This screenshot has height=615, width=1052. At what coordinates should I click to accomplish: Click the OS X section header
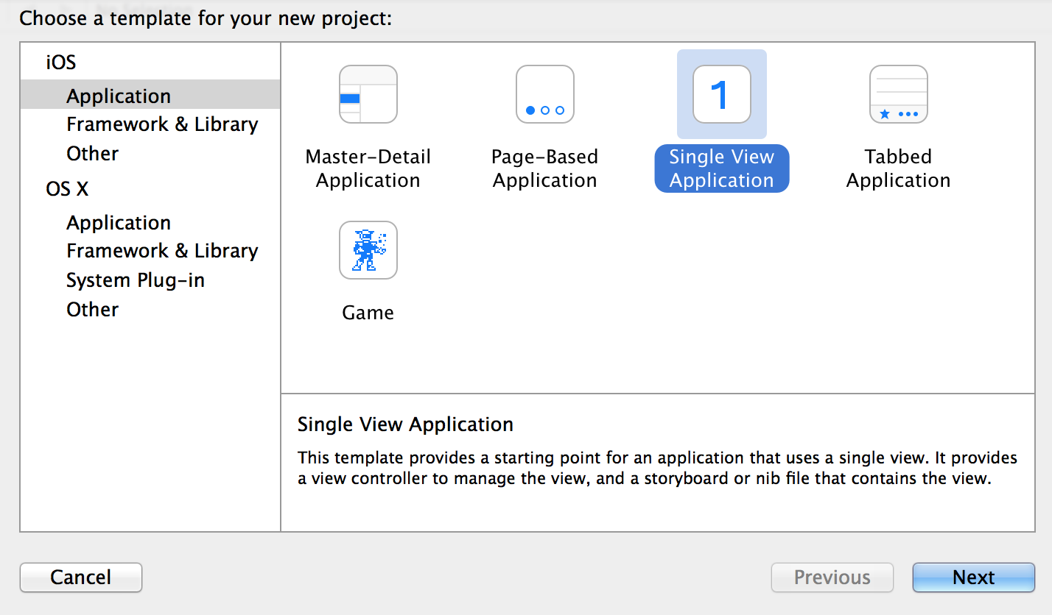point(67,189)
